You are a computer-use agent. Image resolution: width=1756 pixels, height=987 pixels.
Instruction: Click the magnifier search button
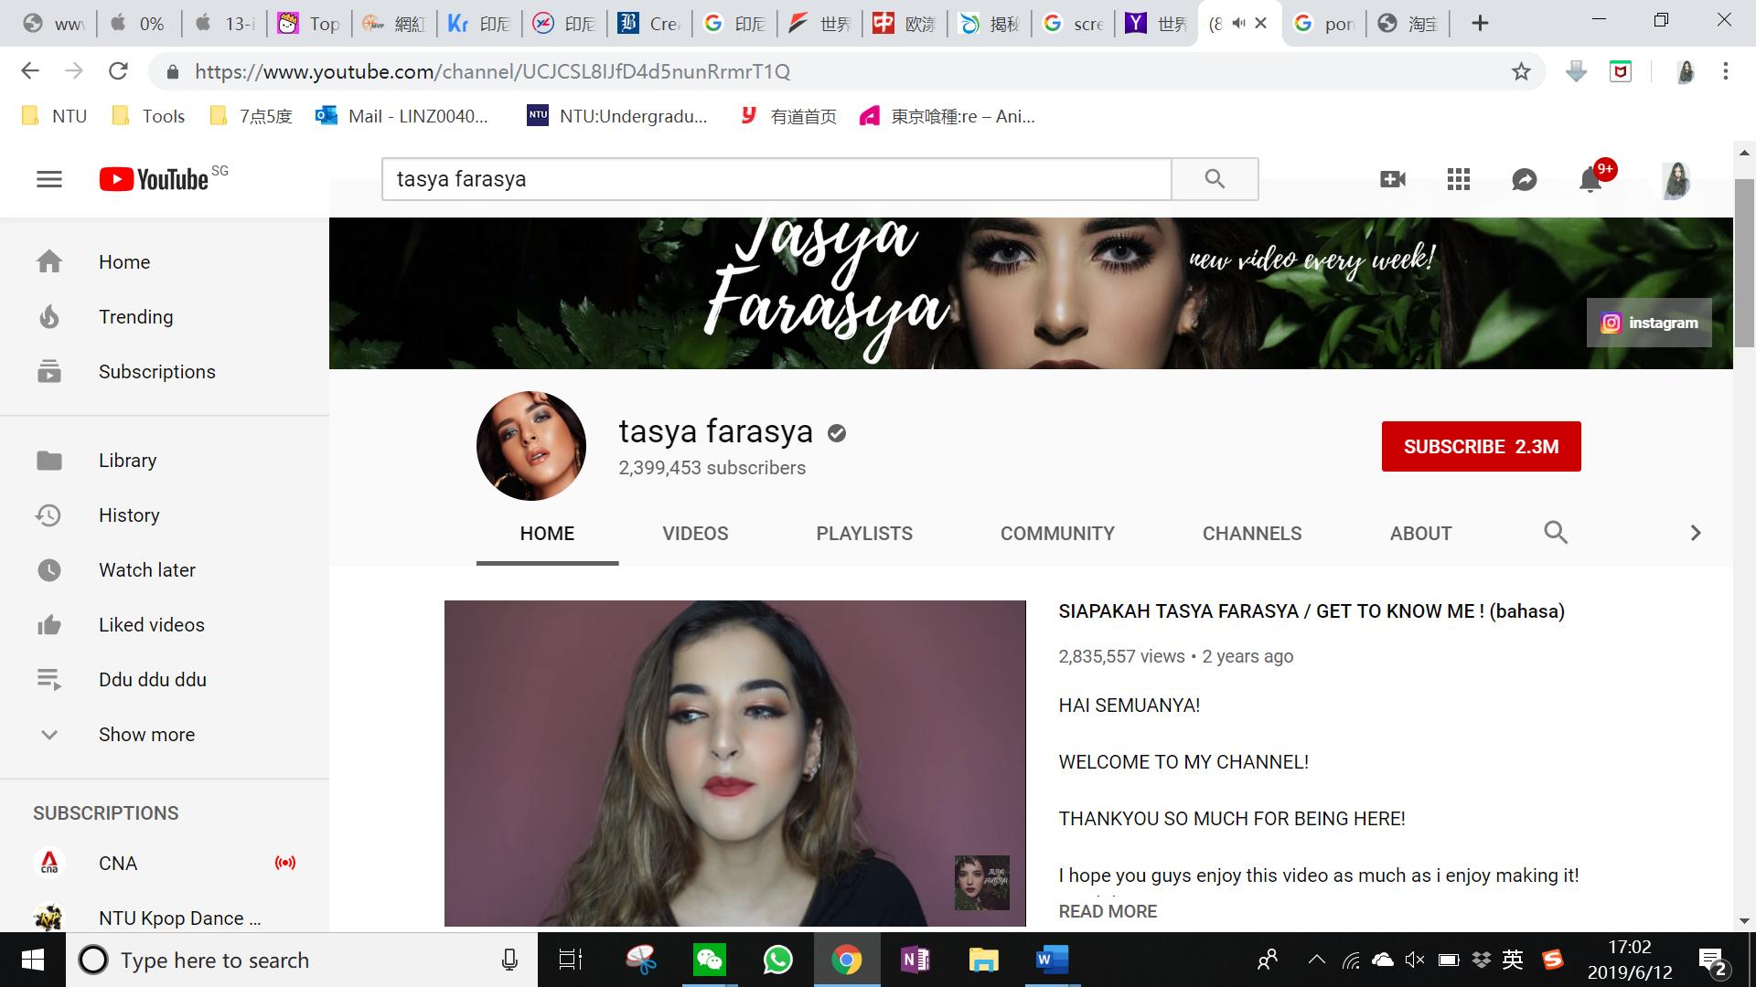[1215, 179]
